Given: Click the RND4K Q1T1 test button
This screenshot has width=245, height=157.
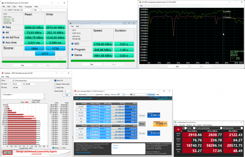Looking at the screenshot, I should (x=178, y=140).
